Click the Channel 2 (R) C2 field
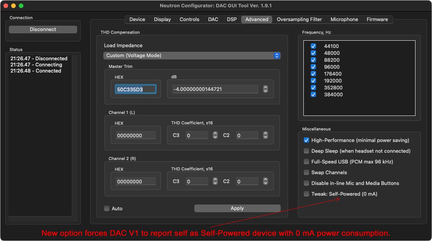The height and width of the screenshot is (241, 432). 247,181
